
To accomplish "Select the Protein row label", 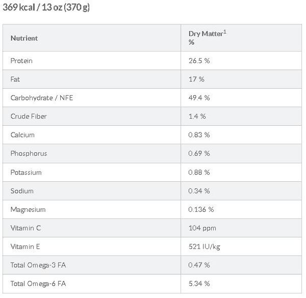I will tap(21, 61).
